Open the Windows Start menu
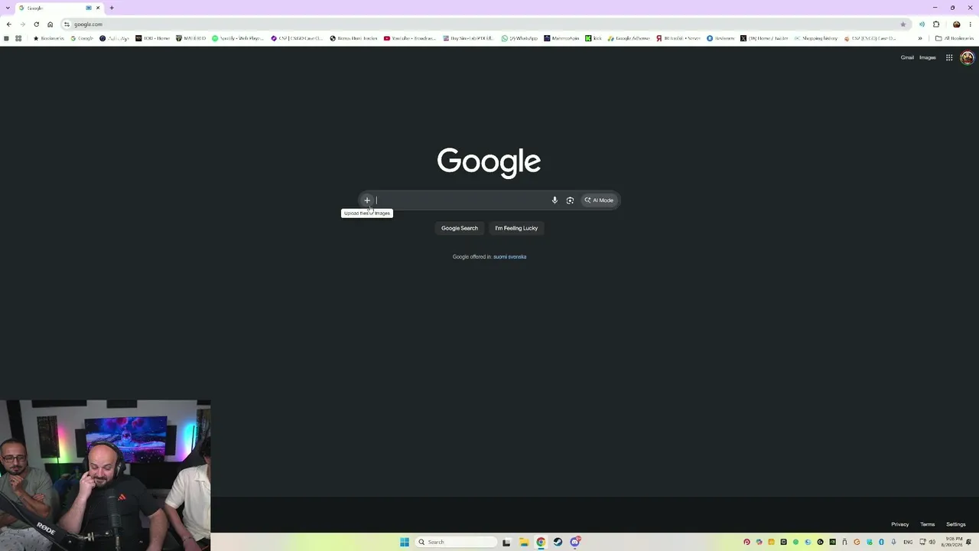Screen dimensions: 979x551 pyautogui.click(x=405, y=542)
